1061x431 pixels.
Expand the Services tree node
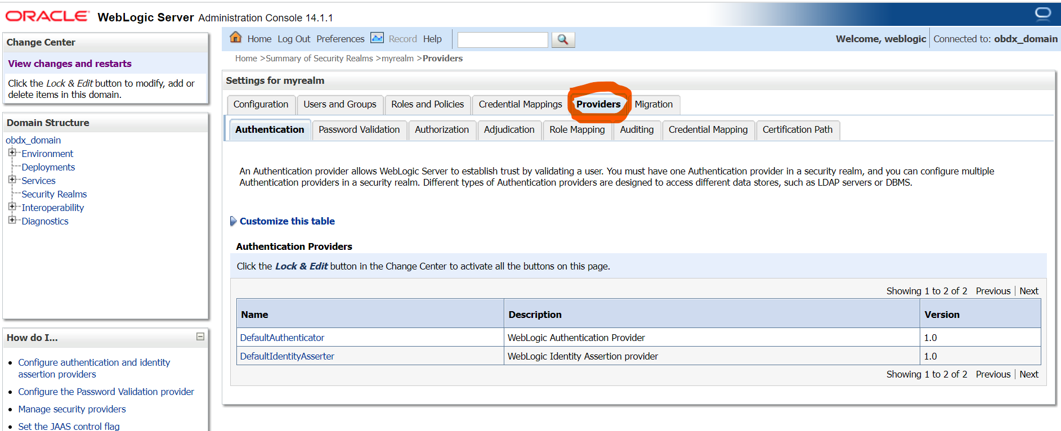12,179
